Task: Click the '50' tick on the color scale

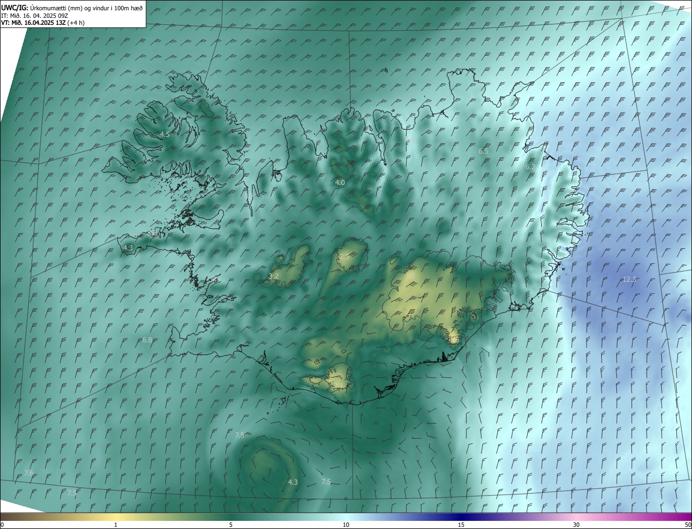Action: point(688,525)
